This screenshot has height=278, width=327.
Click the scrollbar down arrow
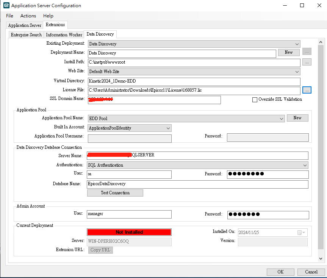[x=321, y=259]
